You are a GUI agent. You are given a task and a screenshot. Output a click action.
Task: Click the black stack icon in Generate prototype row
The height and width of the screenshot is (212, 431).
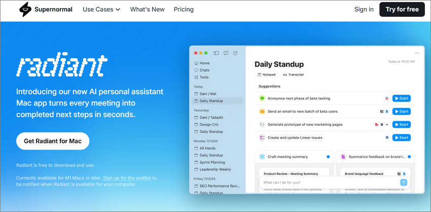coord(381,125)
